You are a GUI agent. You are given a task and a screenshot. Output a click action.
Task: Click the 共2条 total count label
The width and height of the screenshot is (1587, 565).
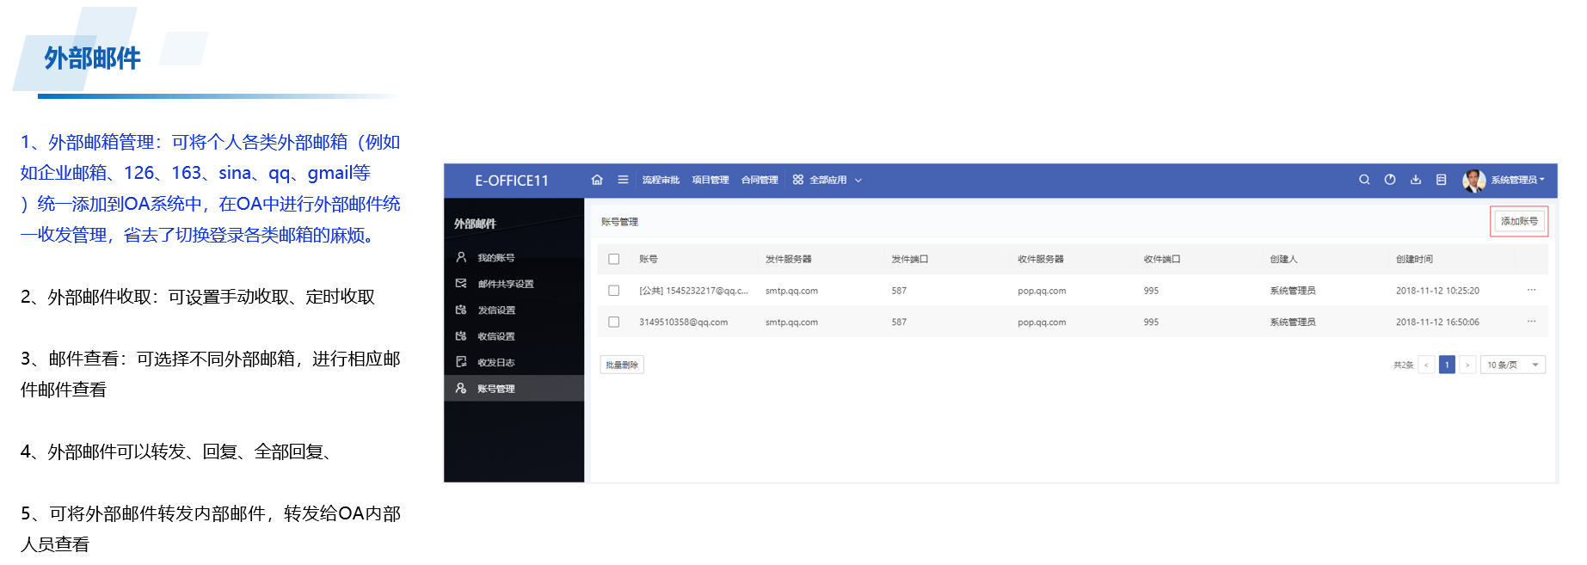(1403, 365)
